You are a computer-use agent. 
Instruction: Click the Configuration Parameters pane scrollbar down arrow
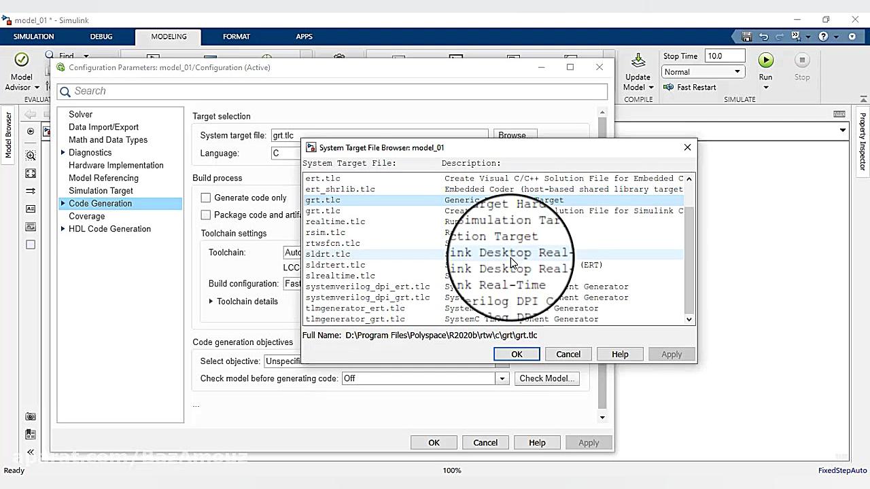[602, 417]
